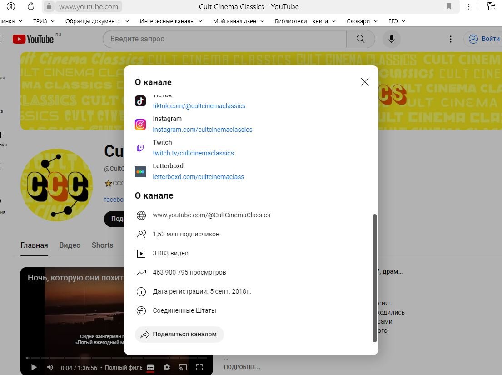Open tiktok.com/@cultcinemaclassics link

pyautogui.click(x=199, y=106)
